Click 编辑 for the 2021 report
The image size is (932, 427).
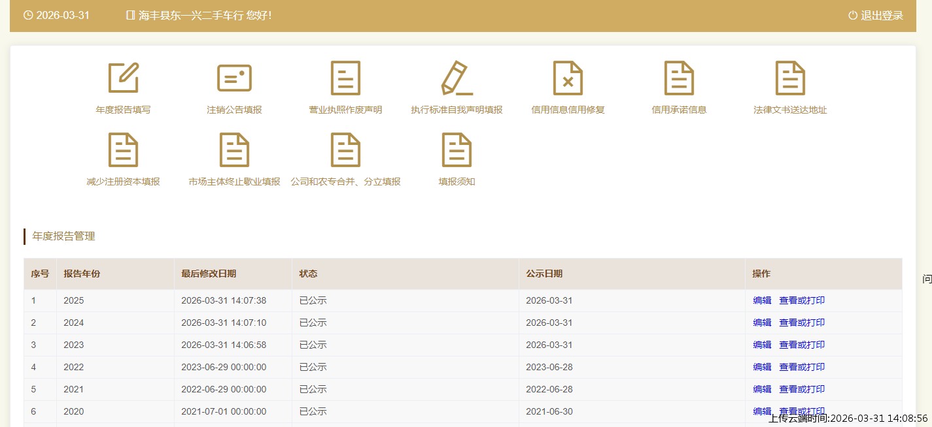[762, 390]
